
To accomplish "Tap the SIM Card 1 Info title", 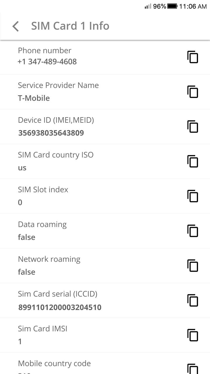I will point(70,26).
